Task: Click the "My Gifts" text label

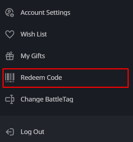Action: pyautogui.click(x=33, y=56)
